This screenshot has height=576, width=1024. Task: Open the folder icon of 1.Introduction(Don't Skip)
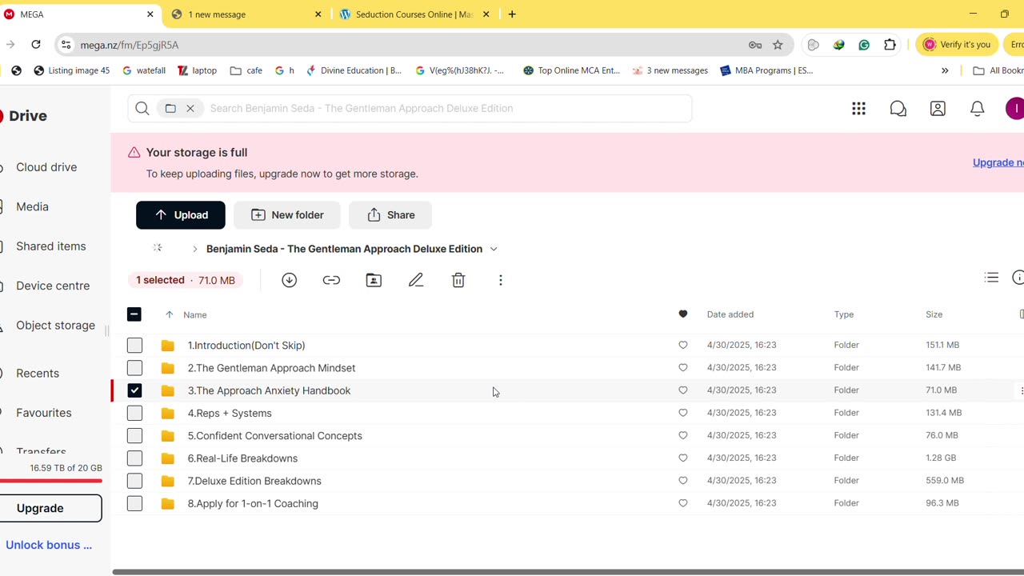(x=167, y=346)
